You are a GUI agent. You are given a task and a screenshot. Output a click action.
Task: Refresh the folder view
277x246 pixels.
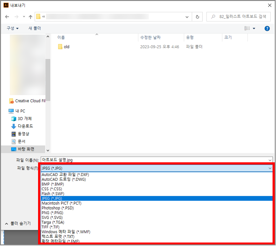click(198, 17)
